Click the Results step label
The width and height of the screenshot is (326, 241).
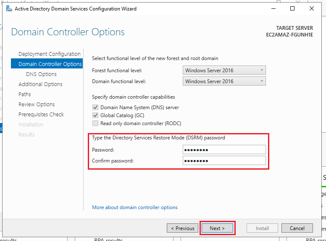coord(26,135)
